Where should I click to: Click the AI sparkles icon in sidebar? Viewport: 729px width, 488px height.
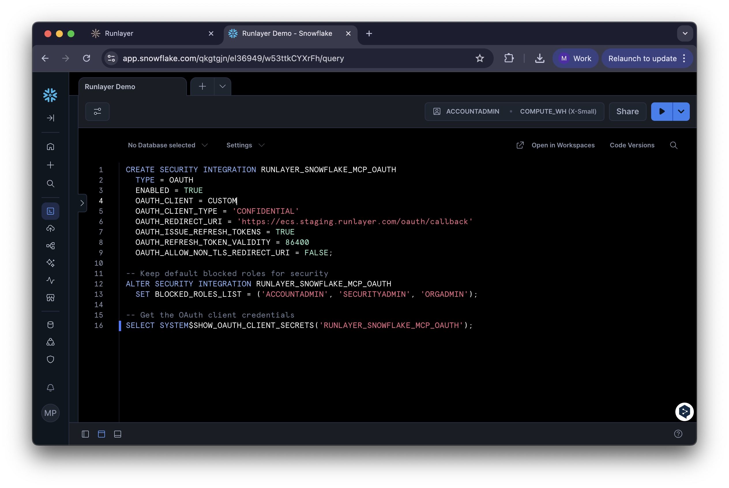click(50, 263)
